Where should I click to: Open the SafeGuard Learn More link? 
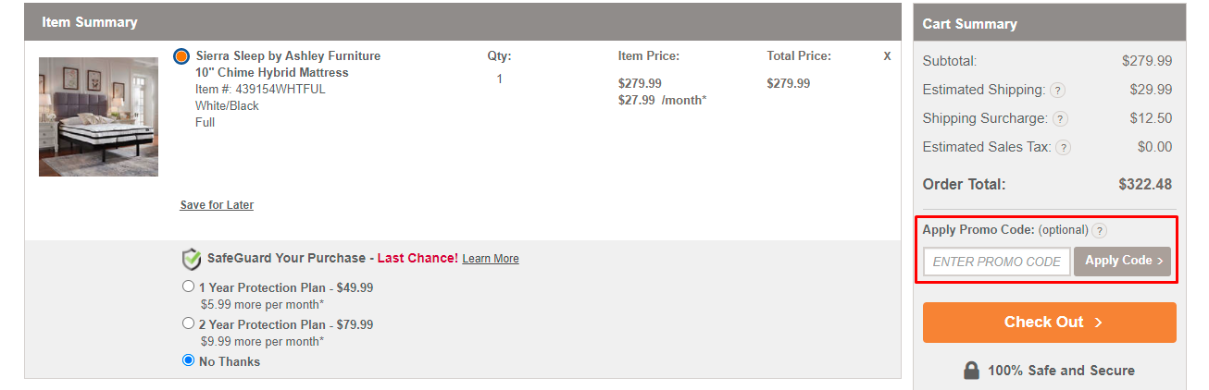pos(491,259)
